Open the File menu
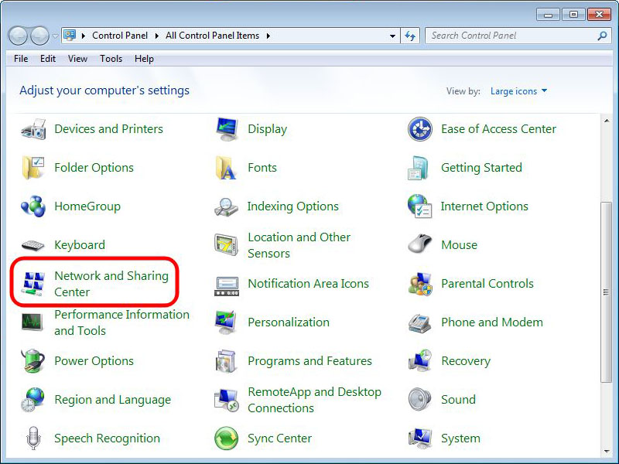619x464 pixels. pos(21,59)
